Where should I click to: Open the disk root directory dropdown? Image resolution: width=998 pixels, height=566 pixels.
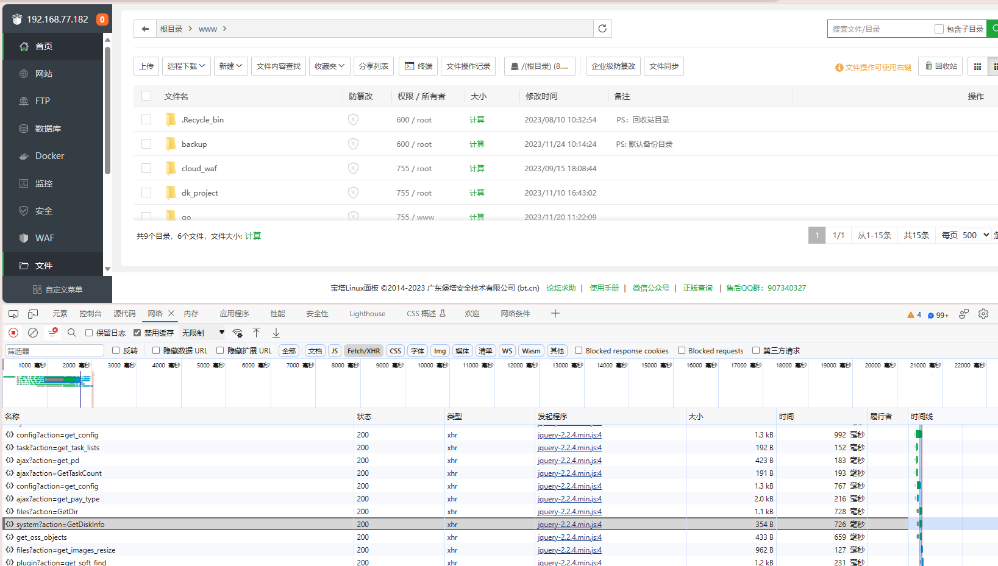(540, 66)
